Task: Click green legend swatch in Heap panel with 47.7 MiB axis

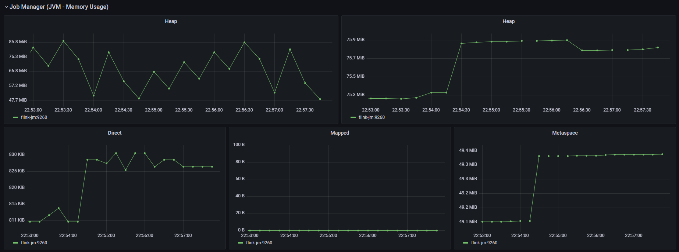Action: coord(15,117)
